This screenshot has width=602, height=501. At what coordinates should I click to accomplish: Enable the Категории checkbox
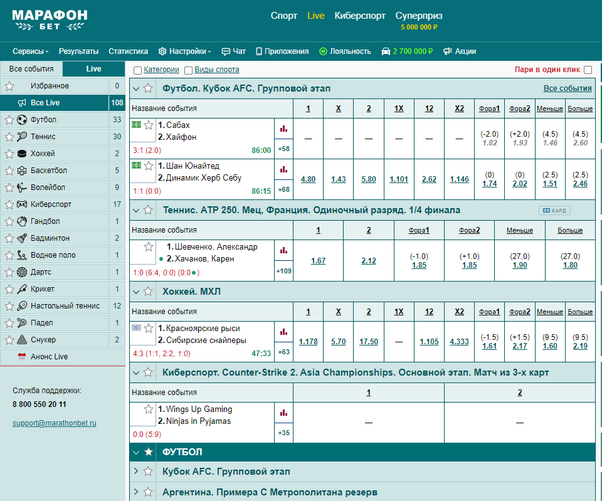point(137,70)
